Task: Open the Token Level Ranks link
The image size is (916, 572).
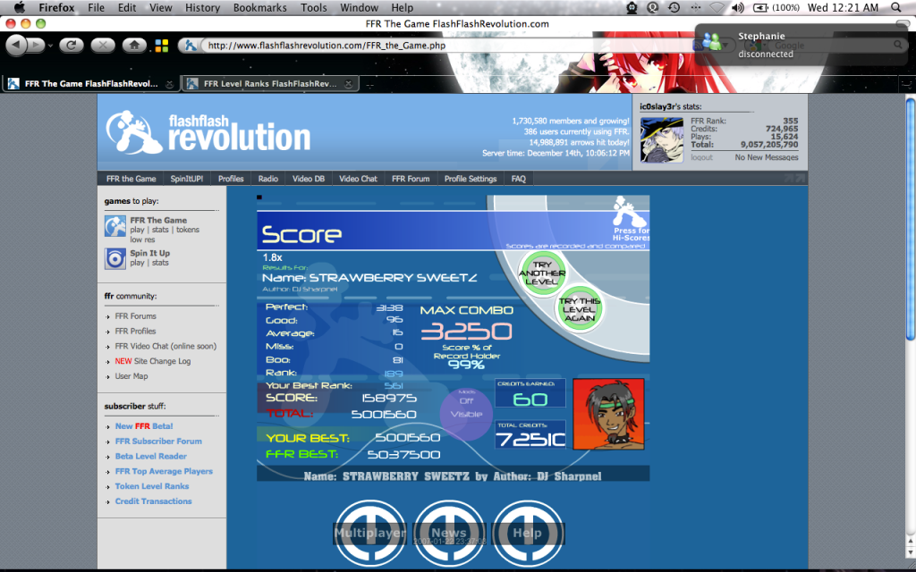Action: tap(151, 486)
